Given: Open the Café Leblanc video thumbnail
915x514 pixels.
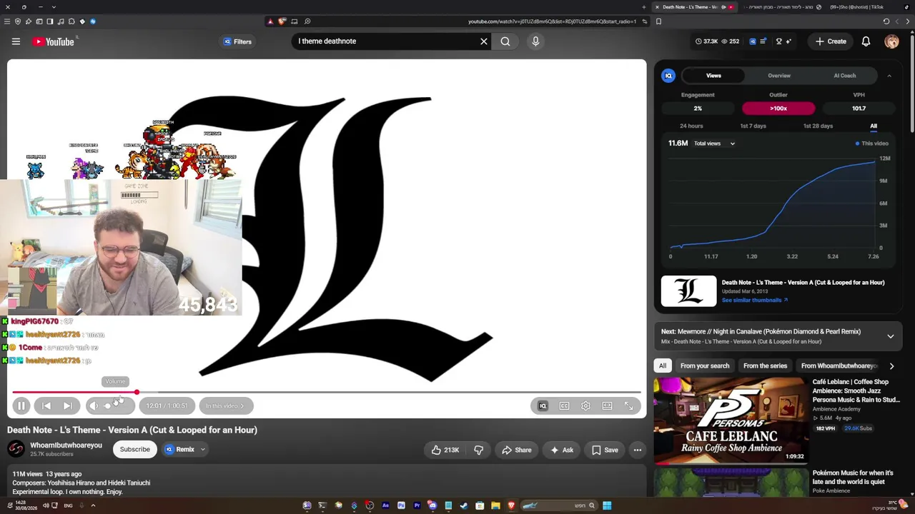Looking at the screenshot, I should coord(731,420).
